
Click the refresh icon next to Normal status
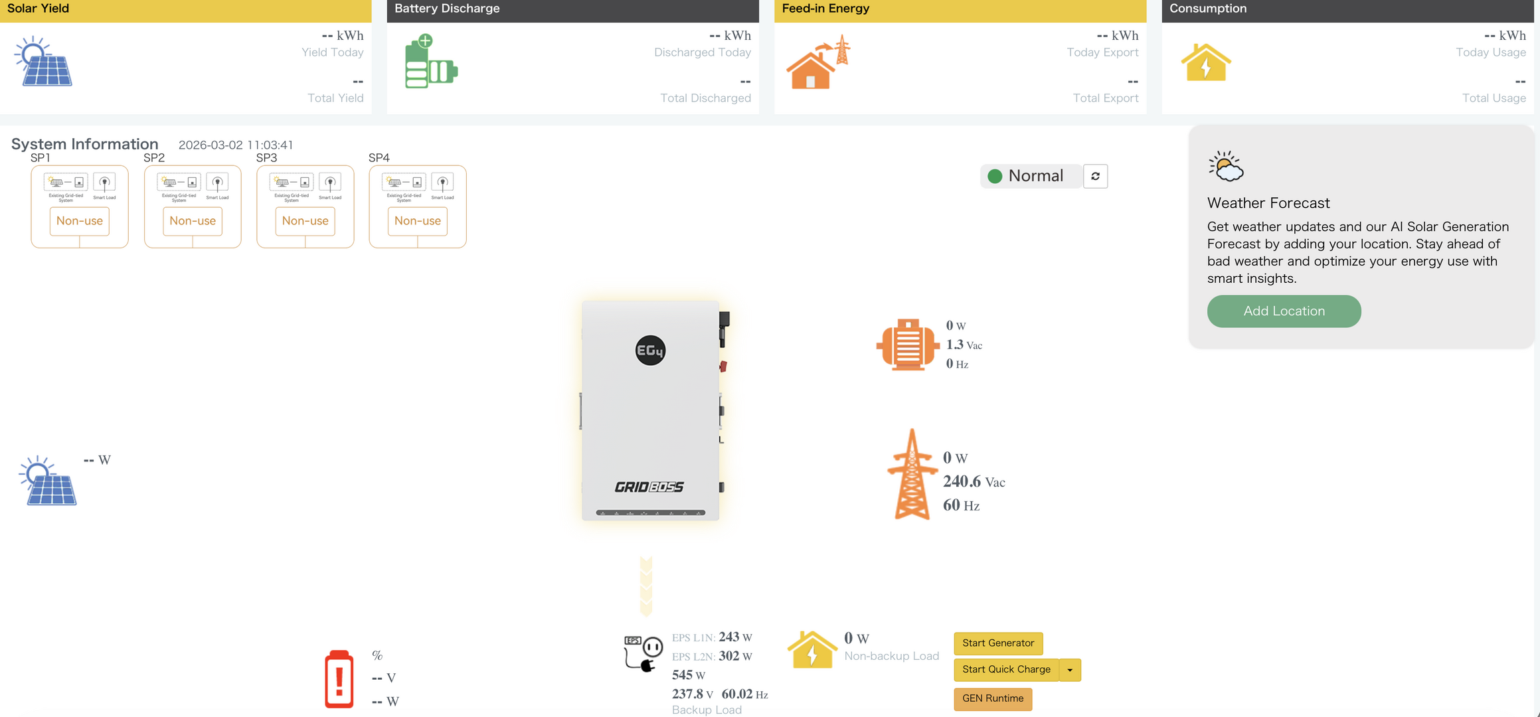click(x=1095, y=176)
